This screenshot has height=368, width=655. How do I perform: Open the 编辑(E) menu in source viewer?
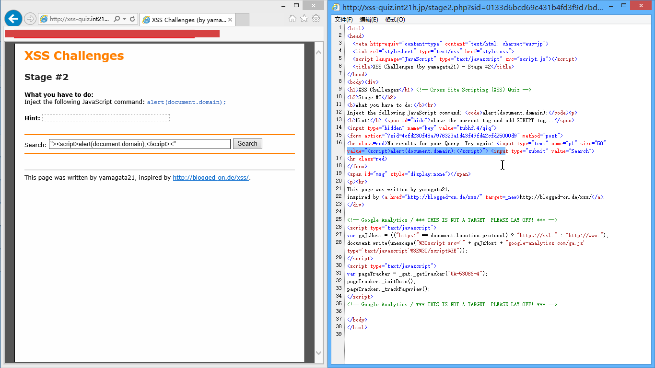[x=369, y=20]
